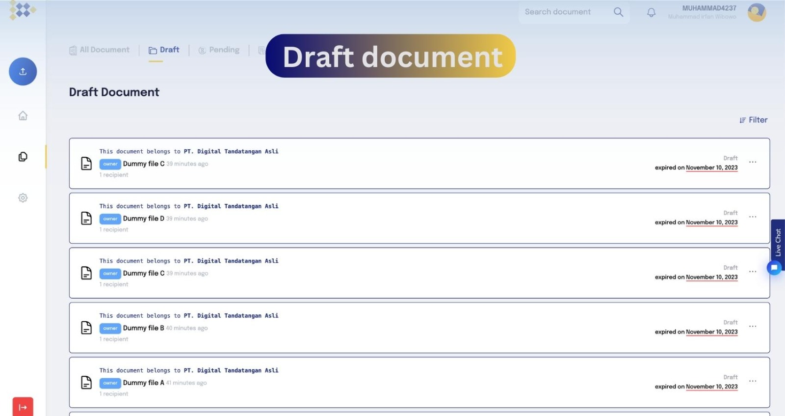This screenshot has height=416, width=785.
Task: Show actions menu for Dummy file A
Action: tap(753, 381)
